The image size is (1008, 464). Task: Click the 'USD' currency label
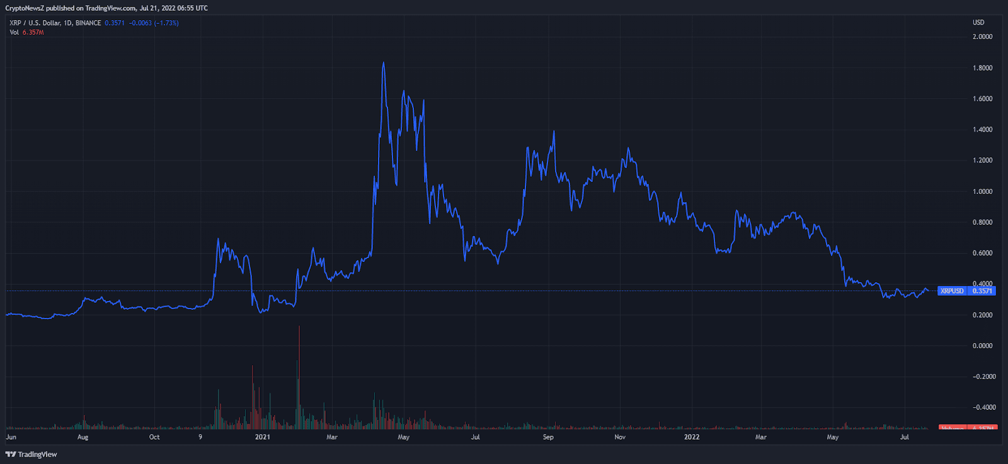[x=978, y=22]
